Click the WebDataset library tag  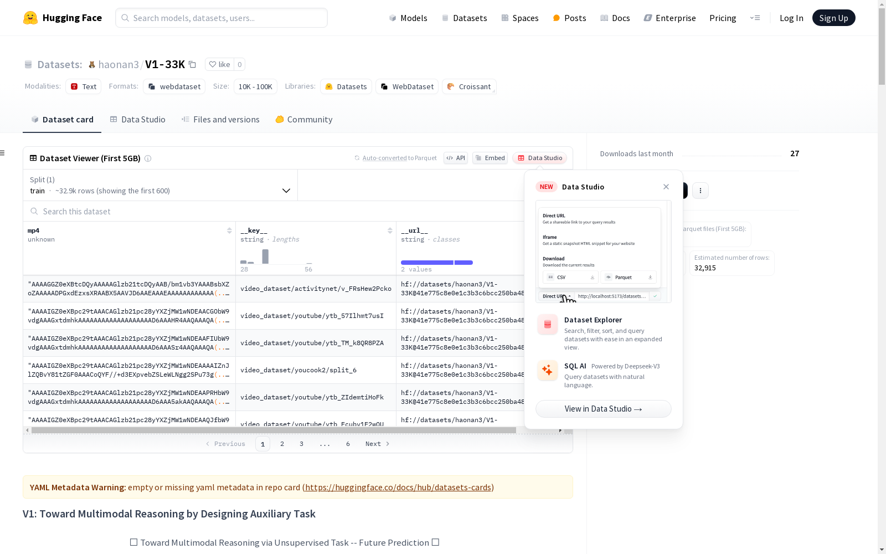[x=407, y=86]
